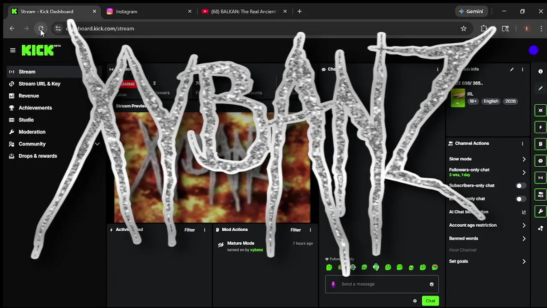Bookmark this page with the star icon
The width and height of the screenshot is (547, 308).
coord(464,29)
